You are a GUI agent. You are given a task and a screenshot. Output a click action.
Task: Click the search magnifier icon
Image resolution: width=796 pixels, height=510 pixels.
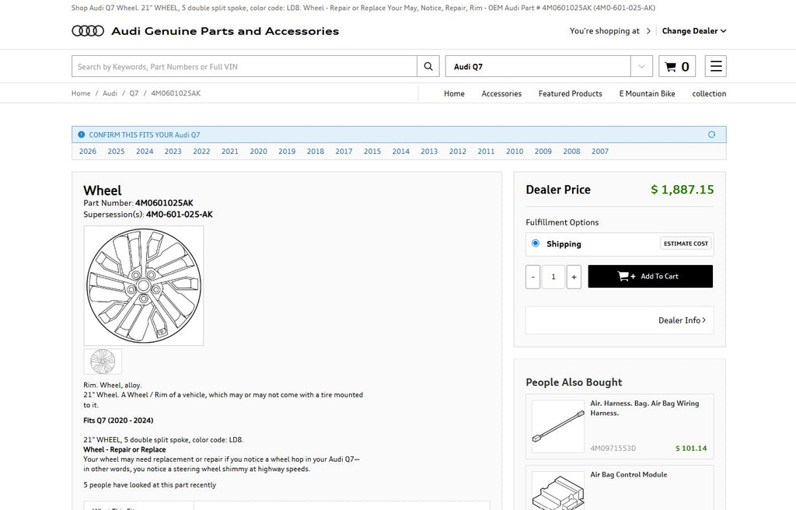click(428, 67)
